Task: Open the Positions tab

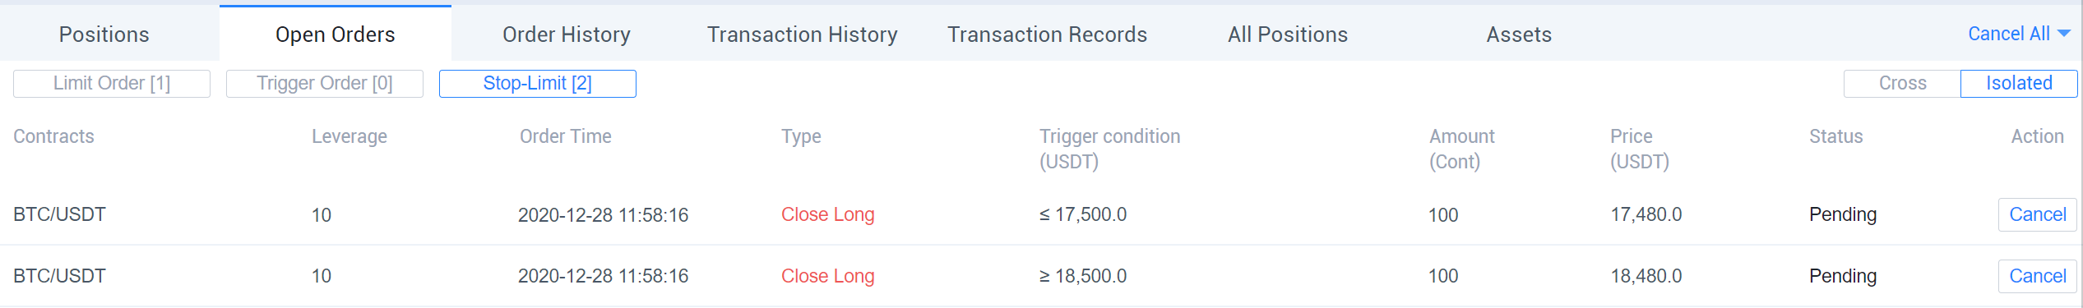Action: pos(104,34)
